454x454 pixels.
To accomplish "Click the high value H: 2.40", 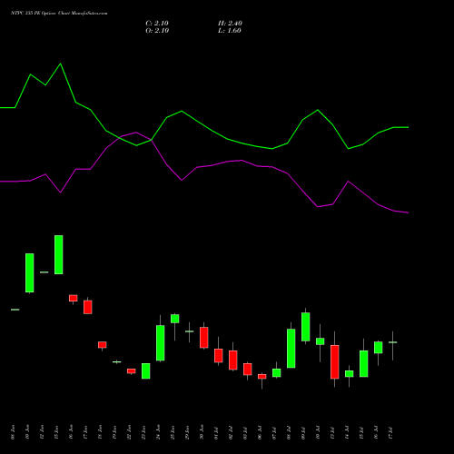I will point(230,24).
